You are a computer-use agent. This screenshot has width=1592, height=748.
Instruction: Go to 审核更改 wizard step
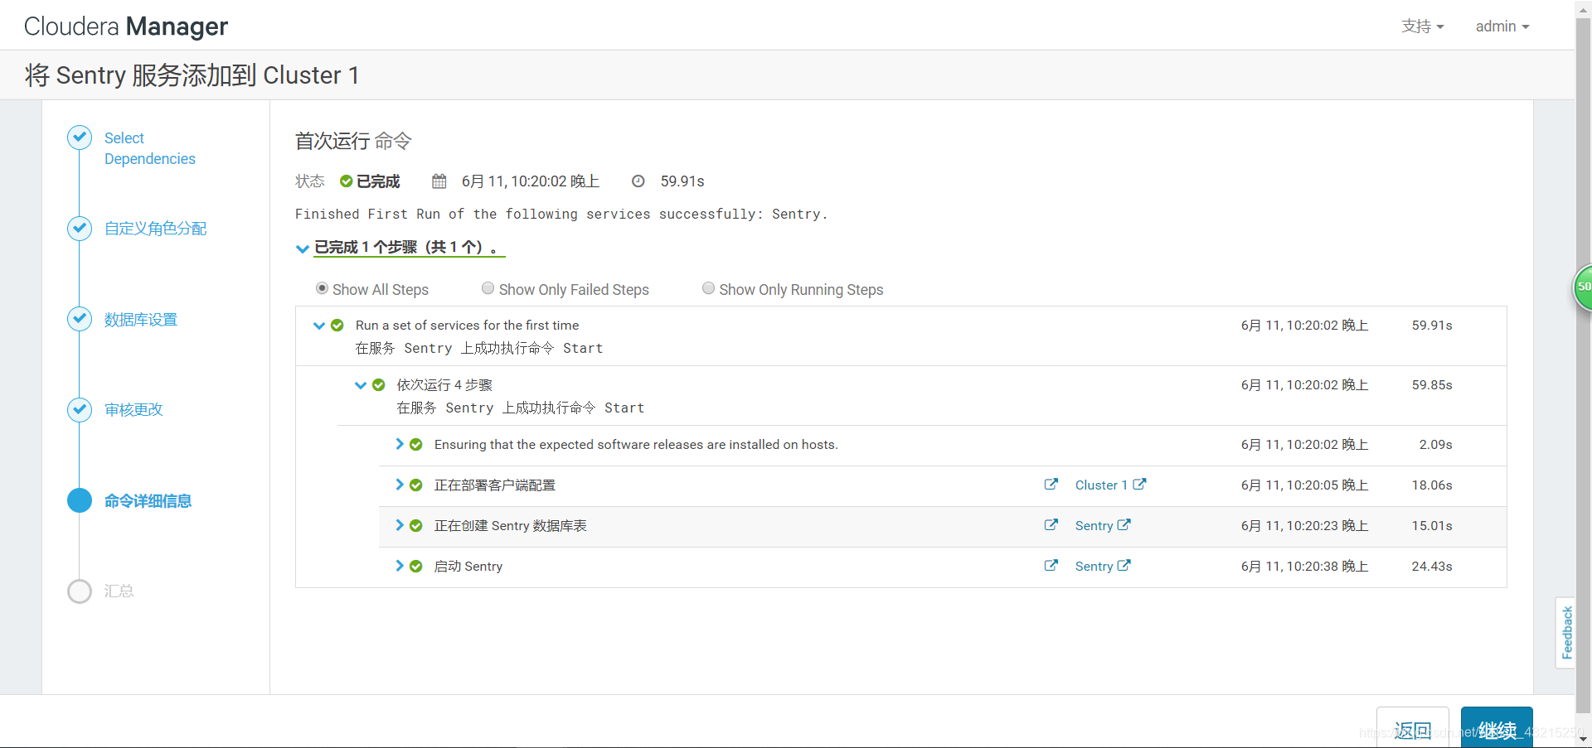point(133,410)
